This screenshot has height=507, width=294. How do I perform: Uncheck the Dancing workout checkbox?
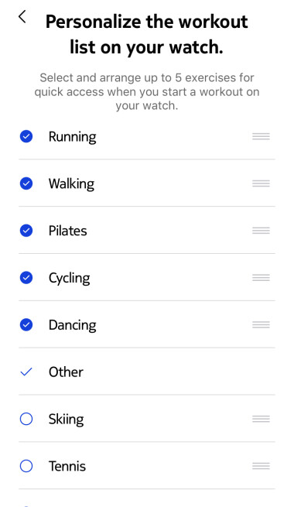26,324
